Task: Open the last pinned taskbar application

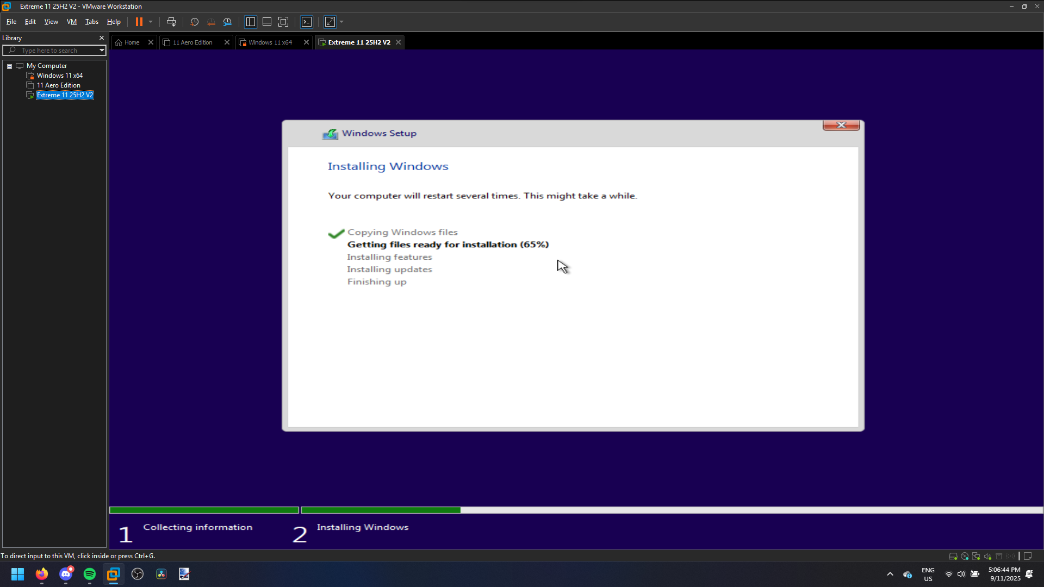Action: [184, 574]
